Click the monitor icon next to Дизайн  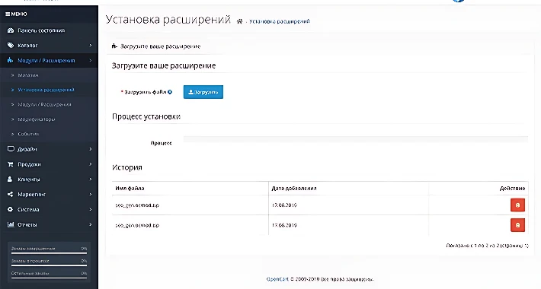click(x=11, y=149)
